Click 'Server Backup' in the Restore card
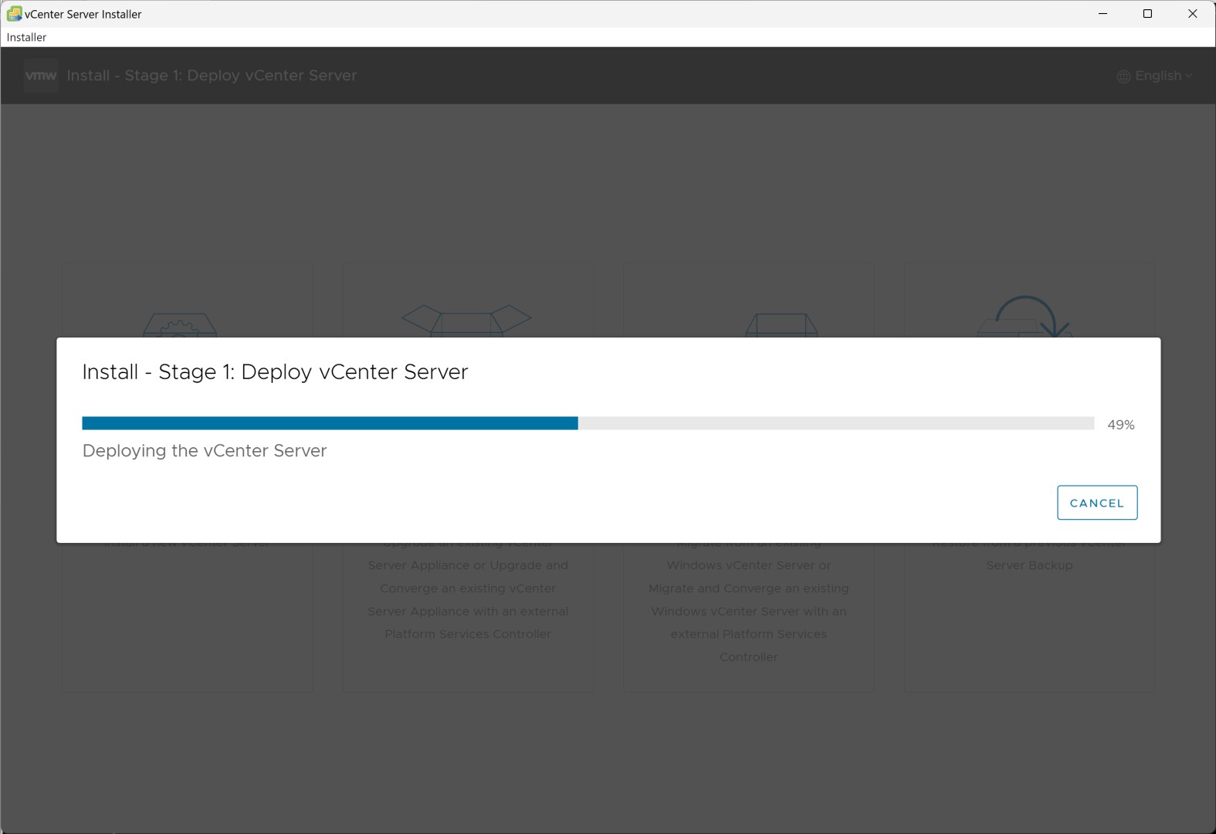Image resolution: width=1216 pixels, height=834 pixels. pos(1029,565)
